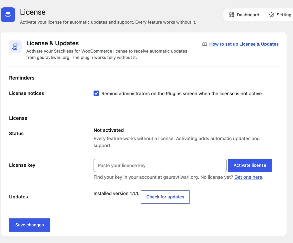The image size is (293, 243).
Task: Click the 'Installed version 1.1.1.' text
Action: pyautogui.click(x=117, y=193)
